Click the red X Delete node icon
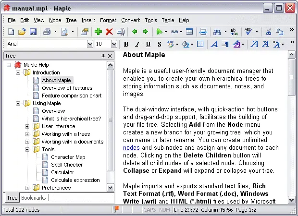 pyautogui.click(x=109, y=32)
